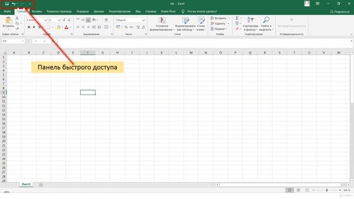Click the Fill down icon in the Editing group
The image size is (354, 199).
tap(237, 23)
